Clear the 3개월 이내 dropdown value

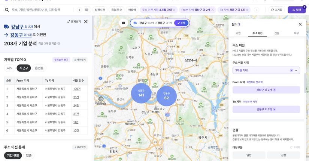pyautogui.click(x=291, y=70)
